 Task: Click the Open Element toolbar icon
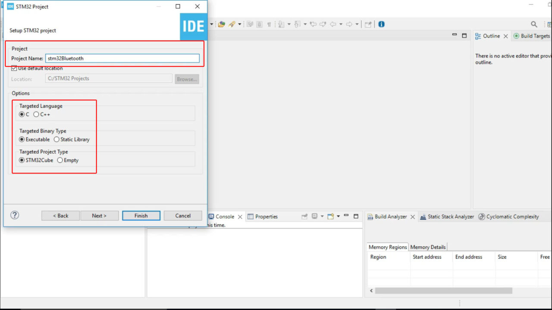click(221, 25)
